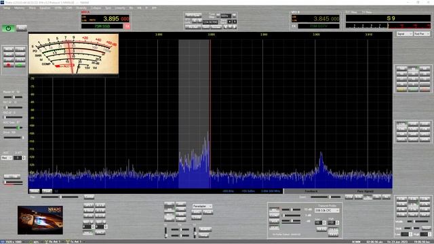Open the Equalizer menu

pyautogui.click(x=45, y=8)
